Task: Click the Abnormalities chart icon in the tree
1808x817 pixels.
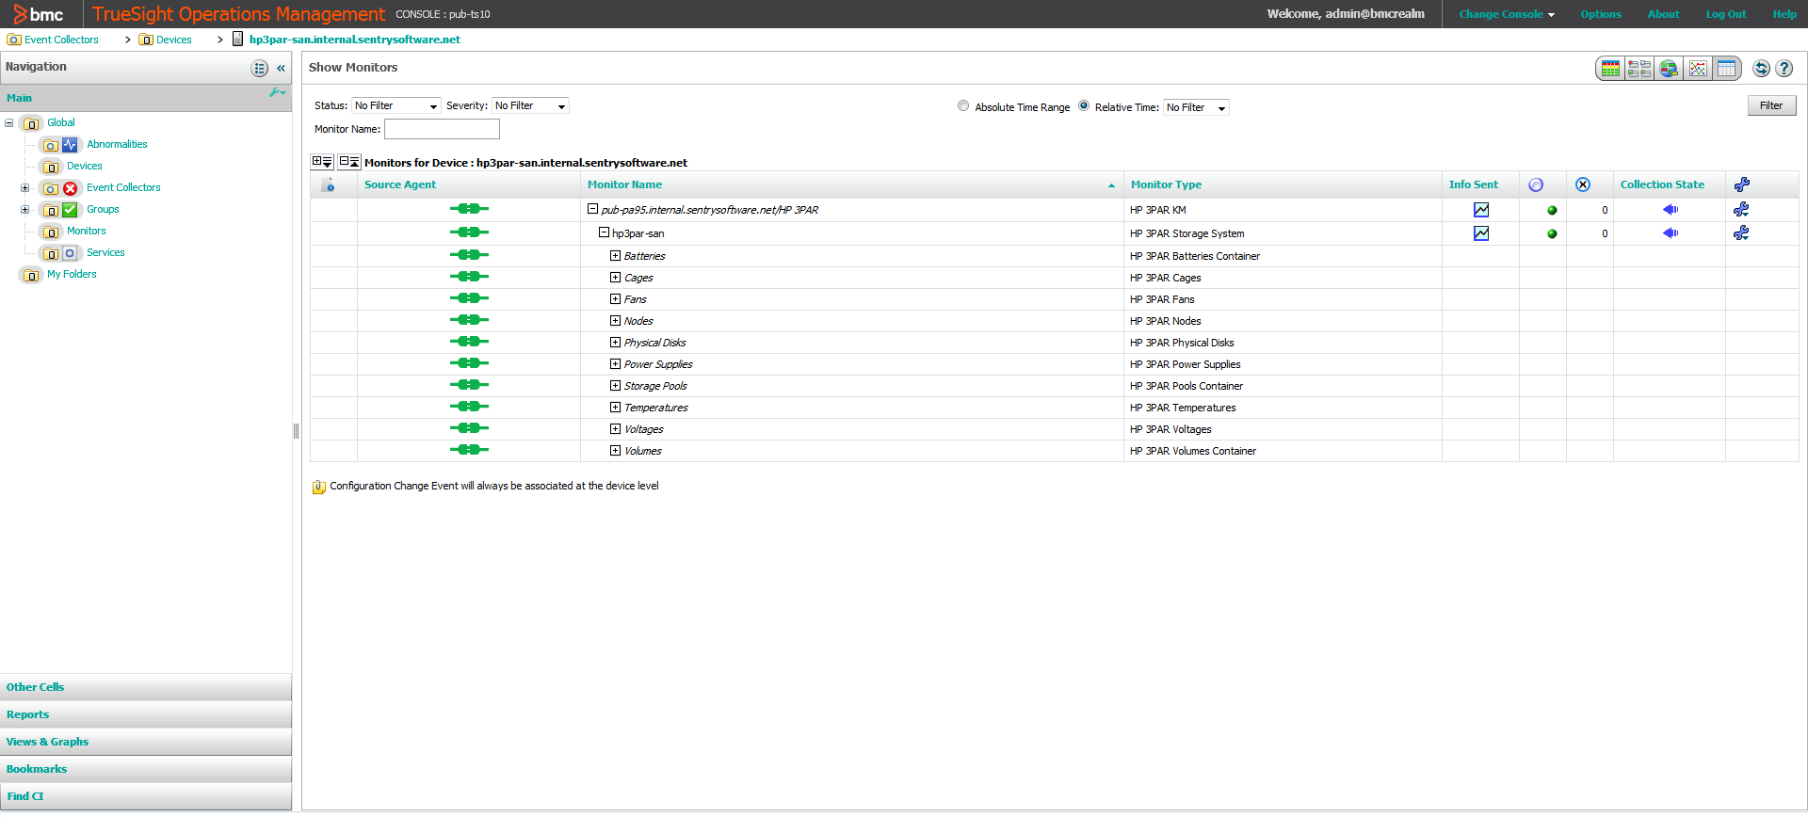Action: coord(70,145)
